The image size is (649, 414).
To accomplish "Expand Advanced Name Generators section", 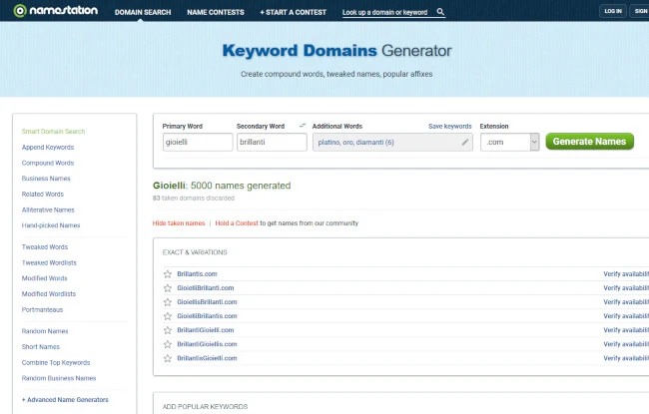I will pos(65,399).
